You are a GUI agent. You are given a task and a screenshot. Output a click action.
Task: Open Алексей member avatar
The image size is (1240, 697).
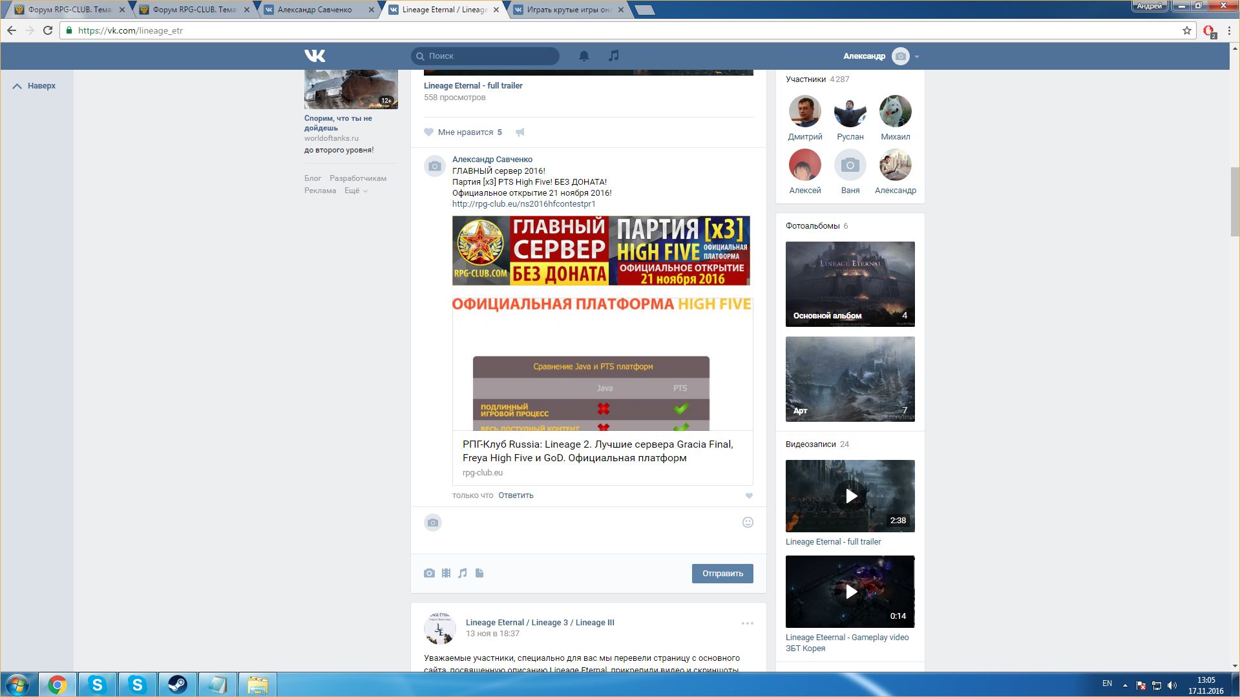805,165
